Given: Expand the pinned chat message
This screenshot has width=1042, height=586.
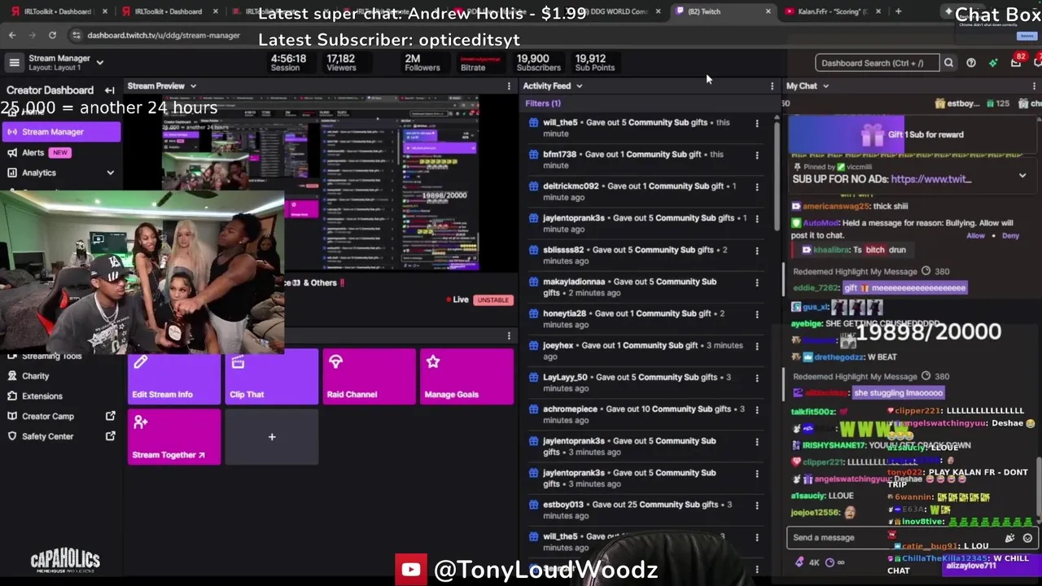Looking at the screenshot, I should (1022, 175).
